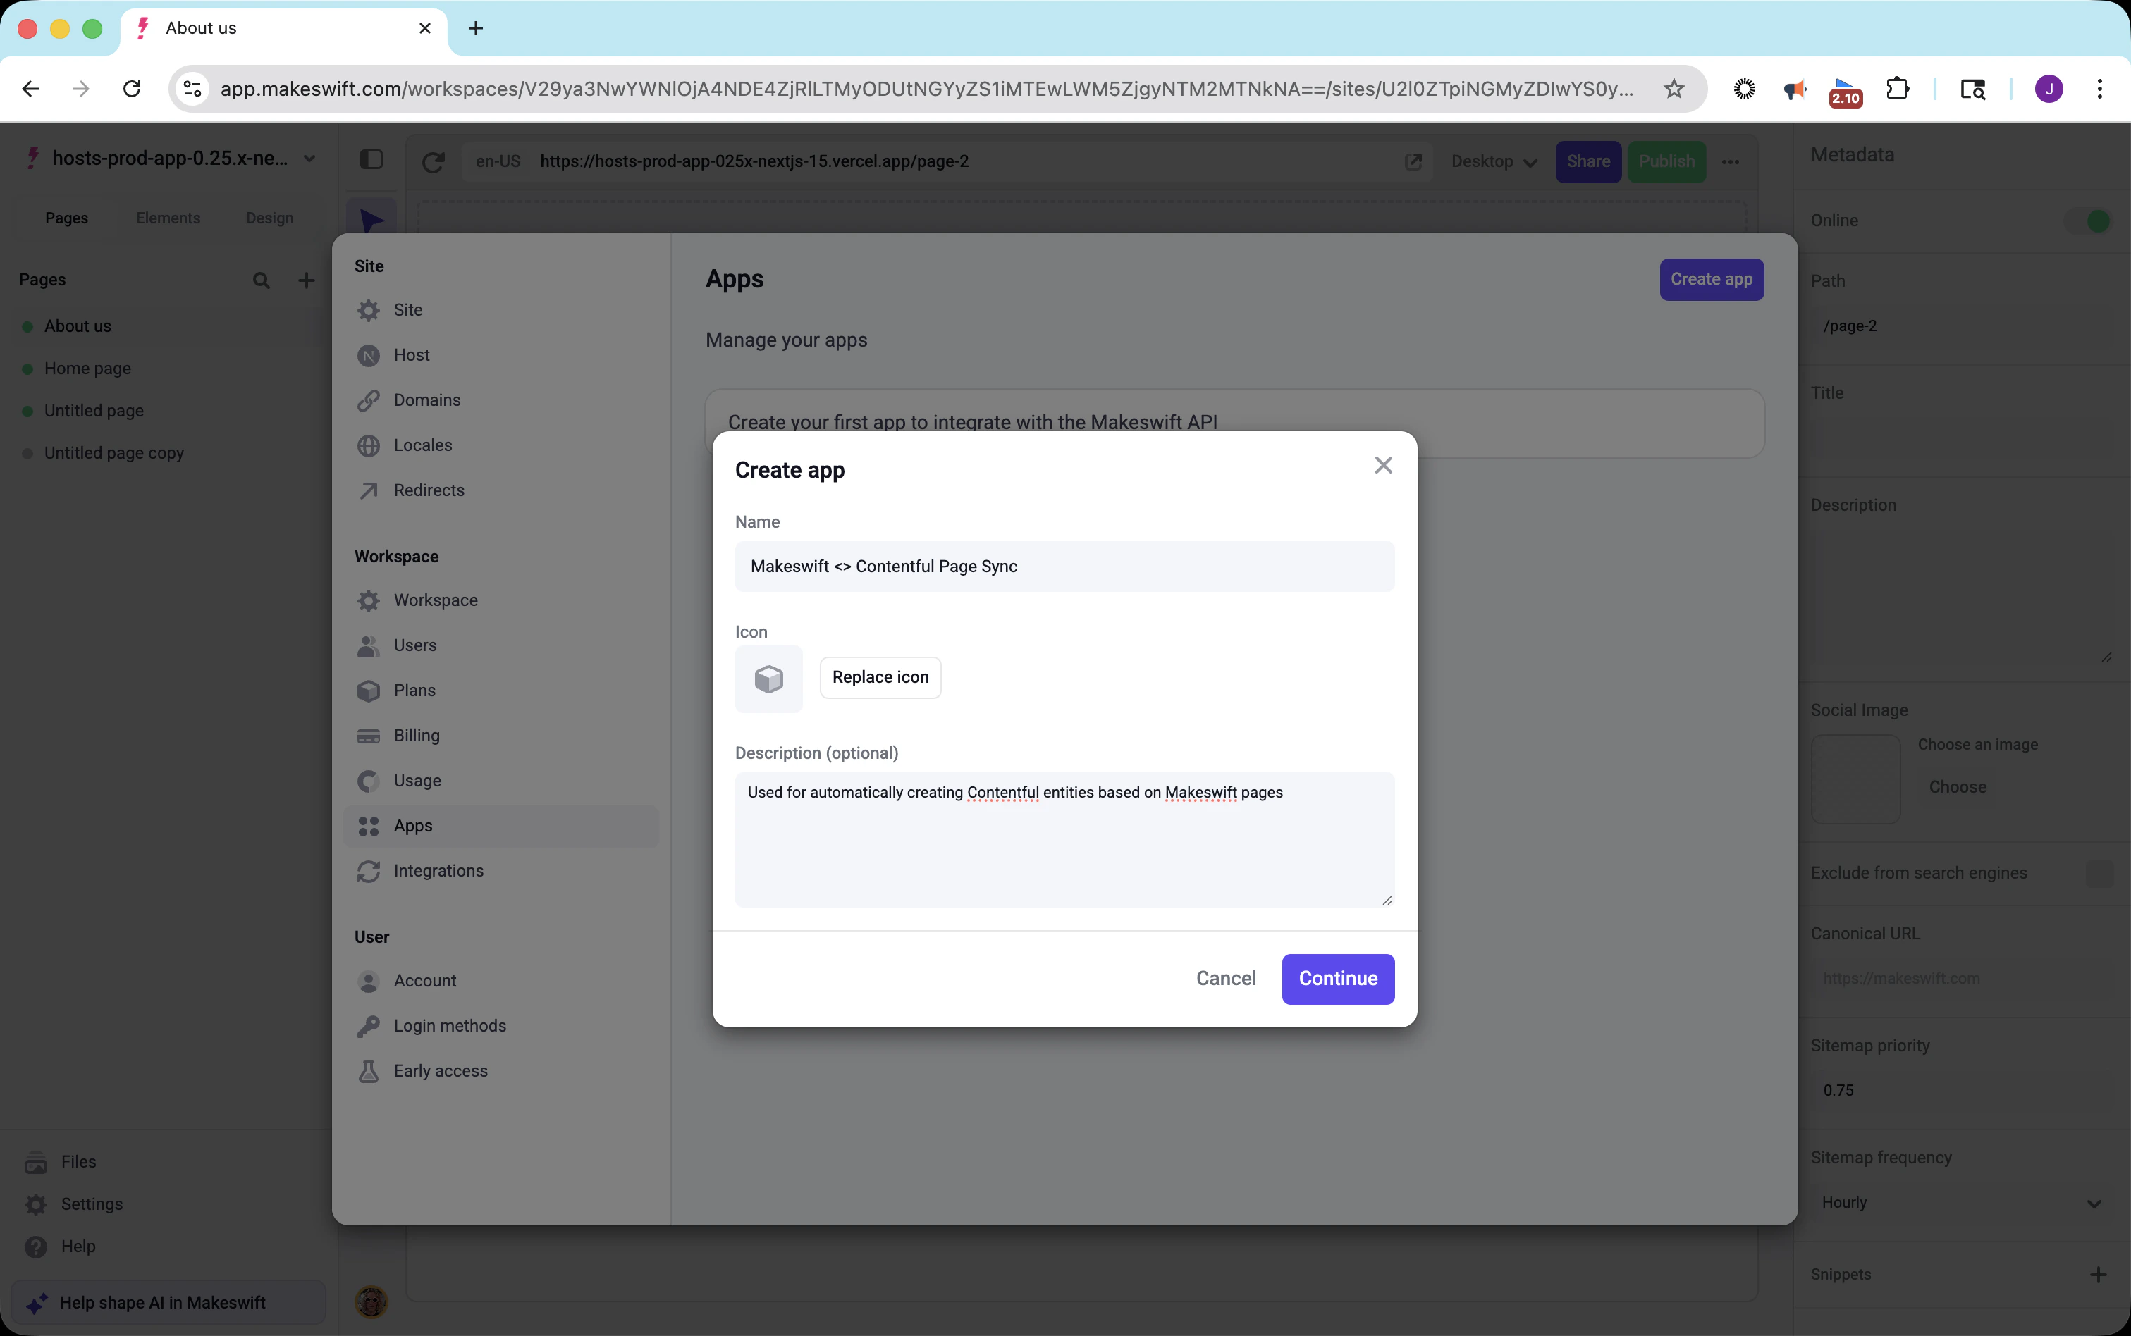
Task: Click inside the app Name input field
Action: [x=1063, y=567]
